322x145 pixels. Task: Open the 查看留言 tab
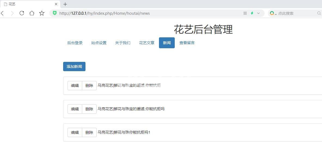[187, 43]
